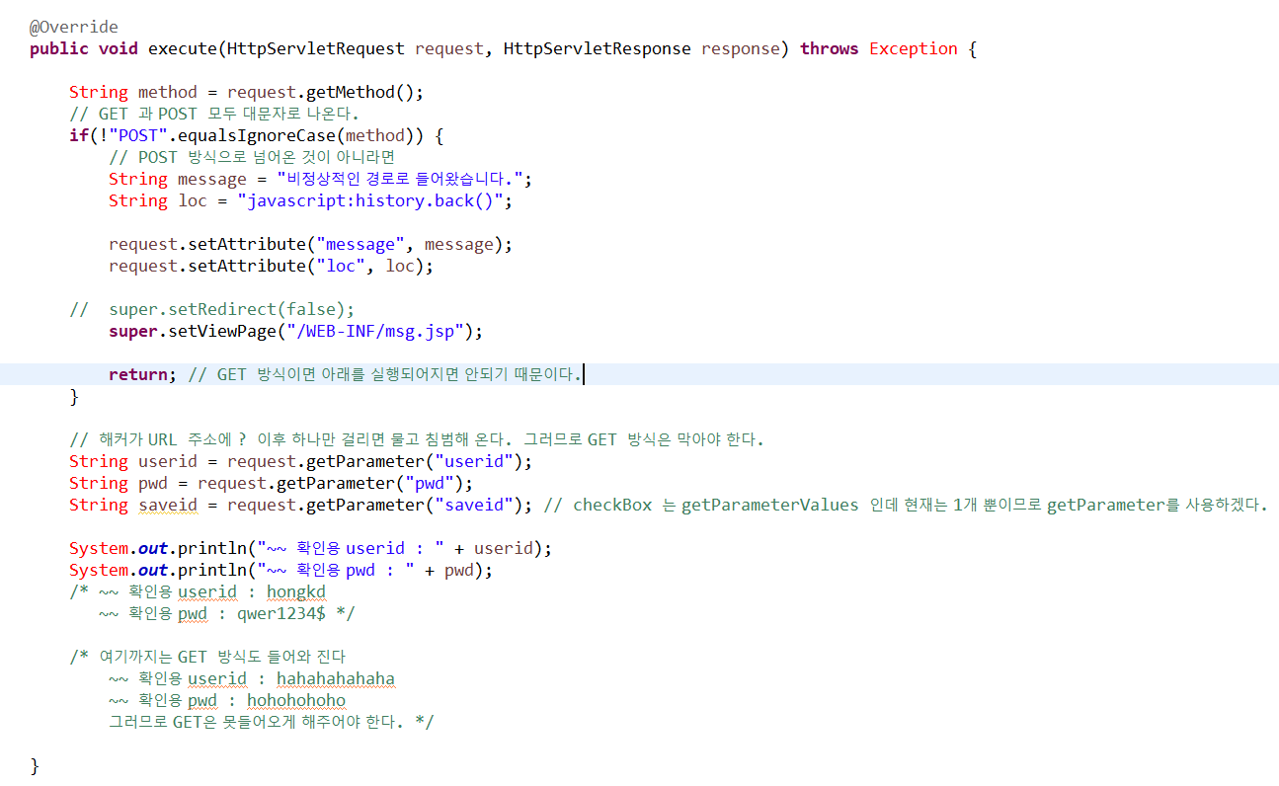The height and width of the screenshot is (786, 1279).
Task: Click the string "javascript:history.back()"
Action: click(370, 200)
